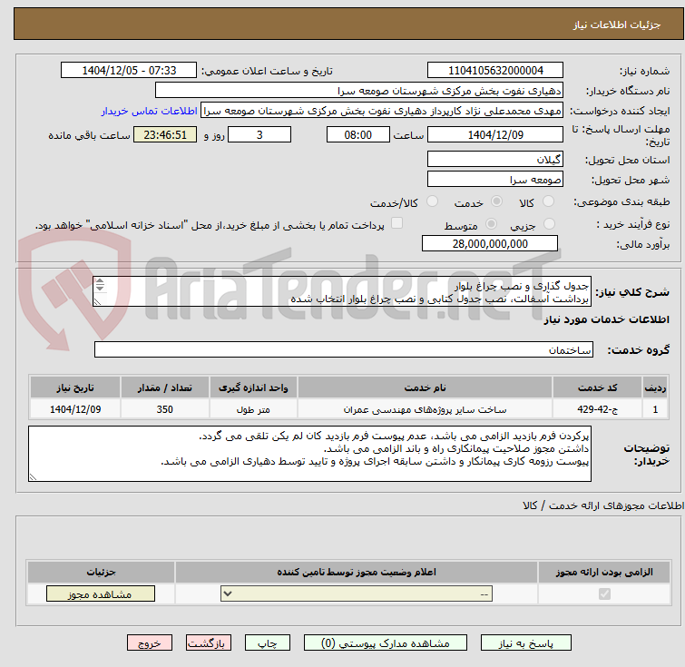This screenshot has width=685, height=667.
Task: Click resize handle of description box
Action: coord(98,302)
